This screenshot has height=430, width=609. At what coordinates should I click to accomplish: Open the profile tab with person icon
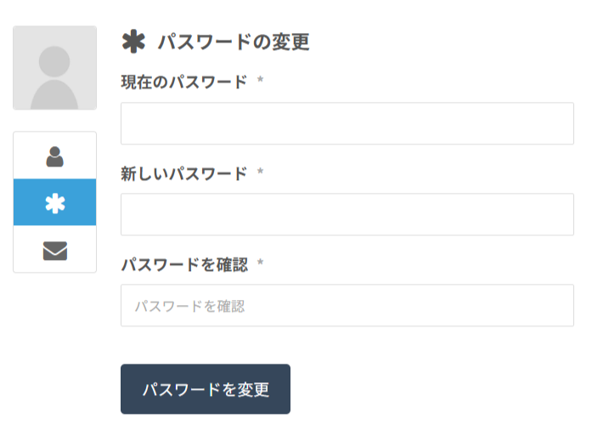point(54,156)
